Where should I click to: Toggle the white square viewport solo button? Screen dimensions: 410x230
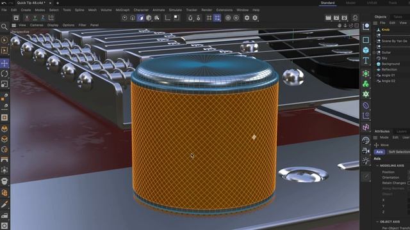177,18
